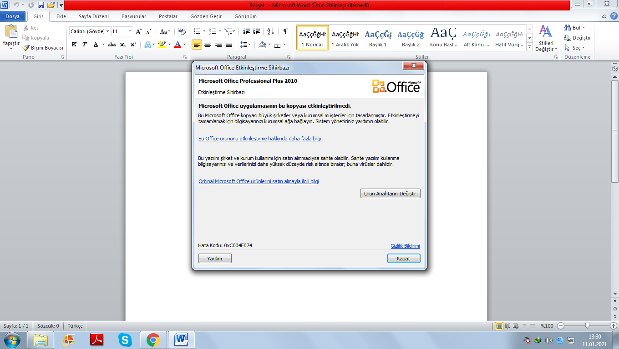Screen dimensions: 619x349
Task: Open the font size 11 dropdown
Action: coord(130,31)
